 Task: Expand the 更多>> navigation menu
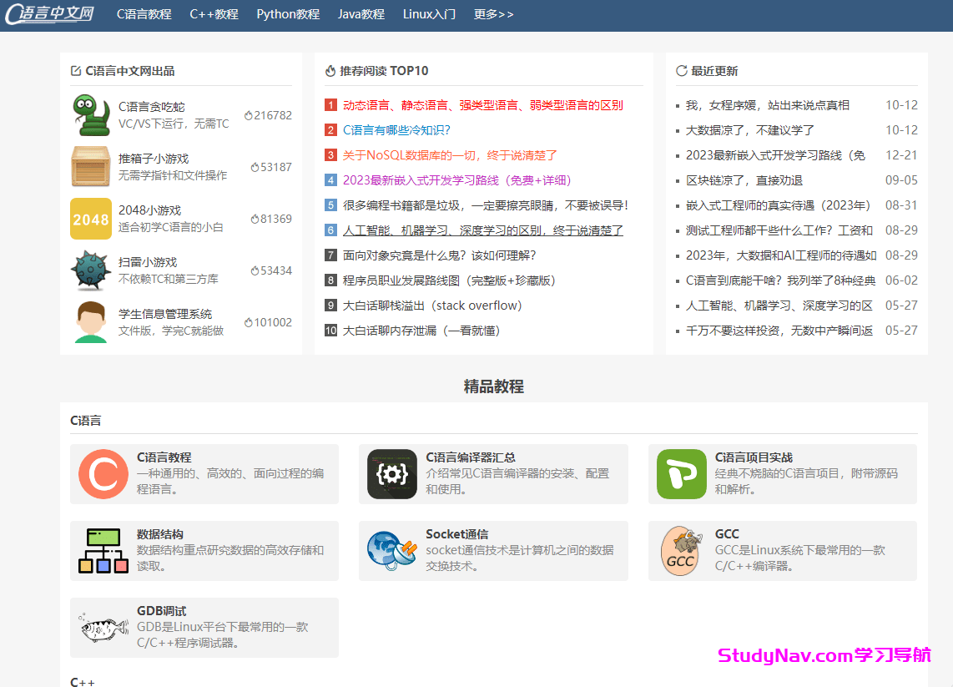click(x=493, y=14)
